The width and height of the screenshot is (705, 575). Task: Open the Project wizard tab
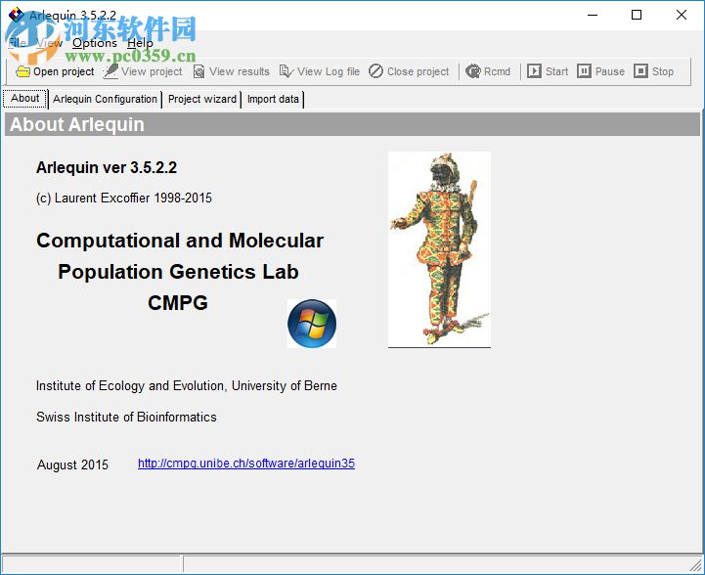(201, 99)
